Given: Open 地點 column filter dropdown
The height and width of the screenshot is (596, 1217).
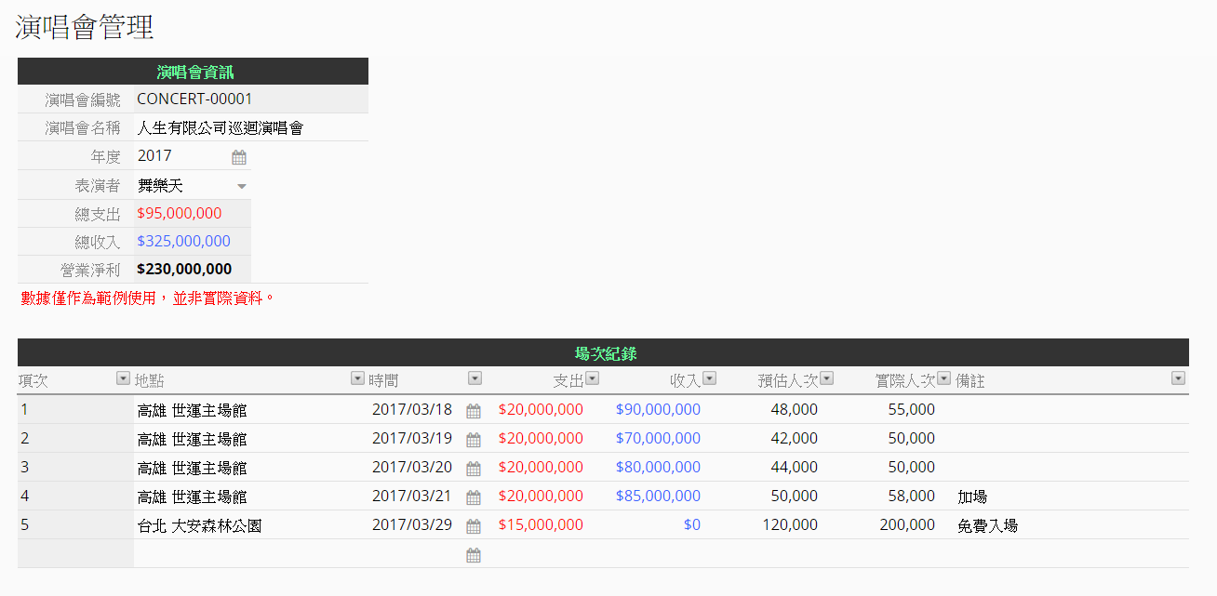Looking at the screenshot, I should (x=357, y=378).
